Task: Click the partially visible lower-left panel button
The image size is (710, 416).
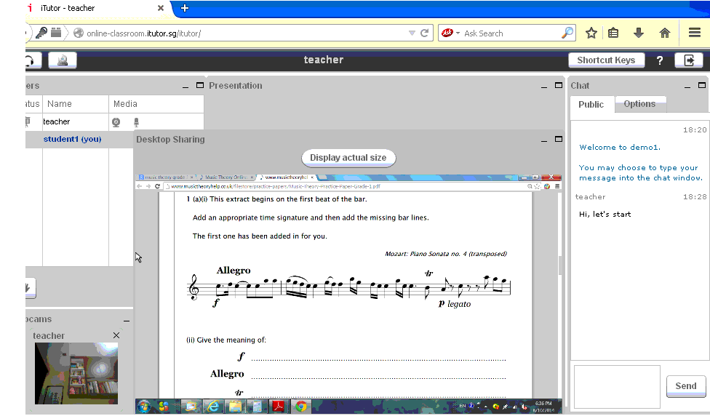Action: [x=31, y=288]
